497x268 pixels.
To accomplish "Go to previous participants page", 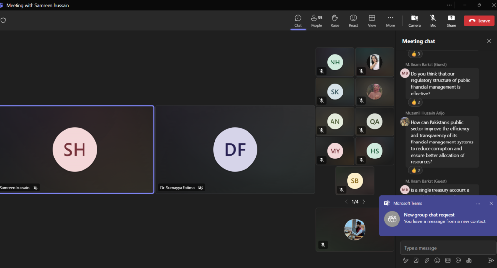I will tap(346, 202).
